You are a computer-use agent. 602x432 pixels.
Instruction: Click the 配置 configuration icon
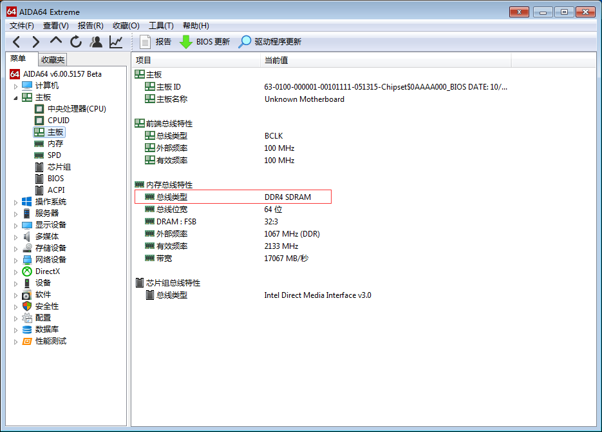[x=27, y=318]
